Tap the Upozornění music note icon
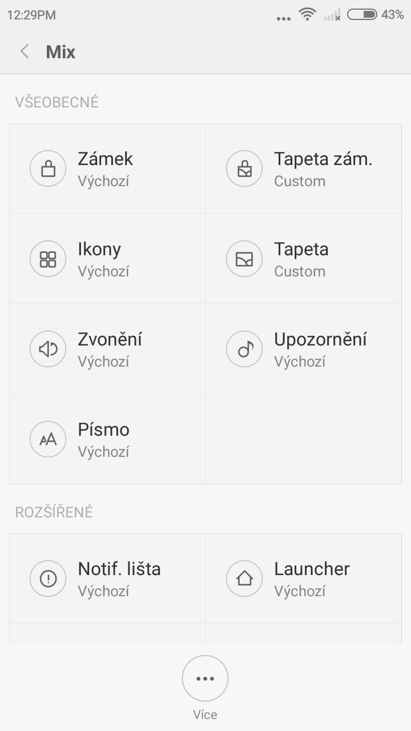This screenshot has width=411, height=731. 244,349
